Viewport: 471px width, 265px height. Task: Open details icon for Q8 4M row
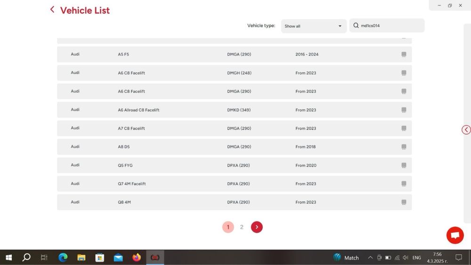(404, 202)
